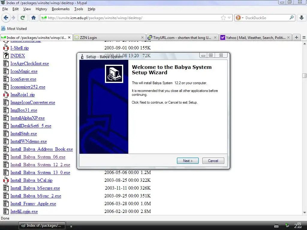Switch to the ZZN Login tab
Image resolution: width=307 pixels, height=230 pixels.
pyautogui.click(x=109, y=37)
